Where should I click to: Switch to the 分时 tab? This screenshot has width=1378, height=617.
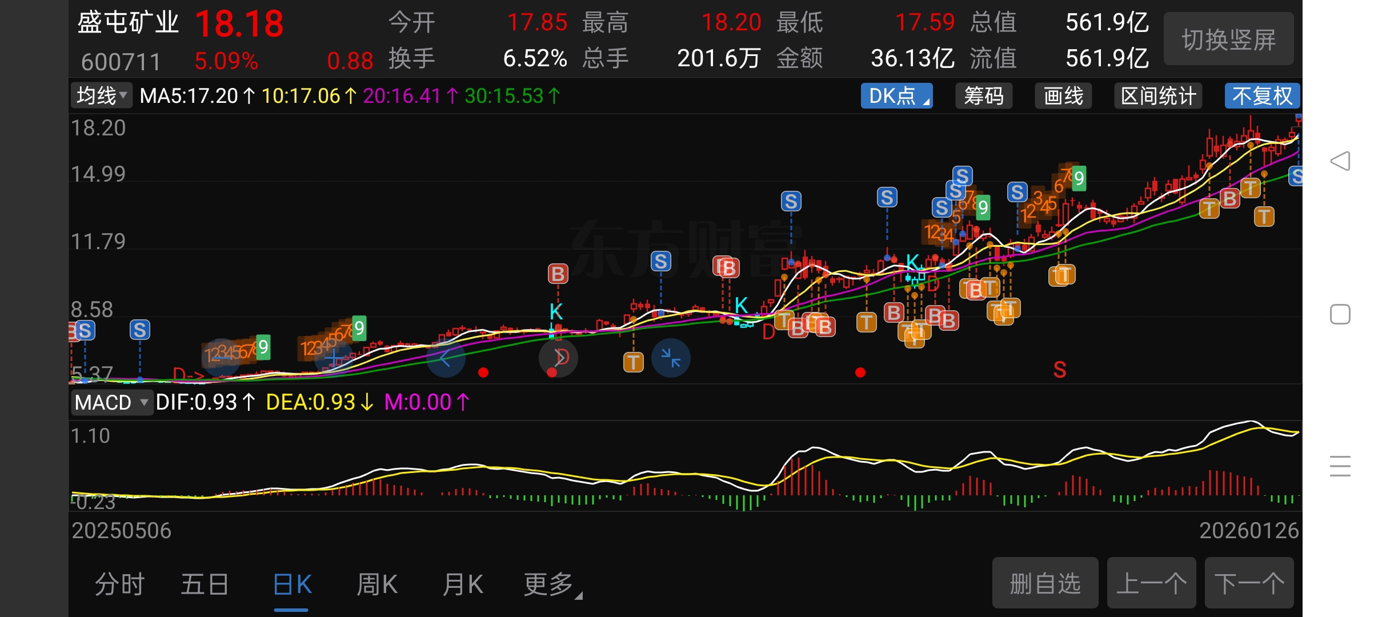(x=119, y=584)
